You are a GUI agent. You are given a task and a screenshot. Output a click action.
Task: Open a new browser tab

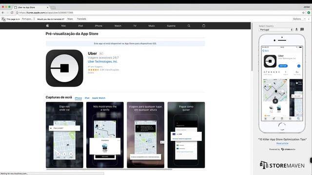[x=53, y=8]
